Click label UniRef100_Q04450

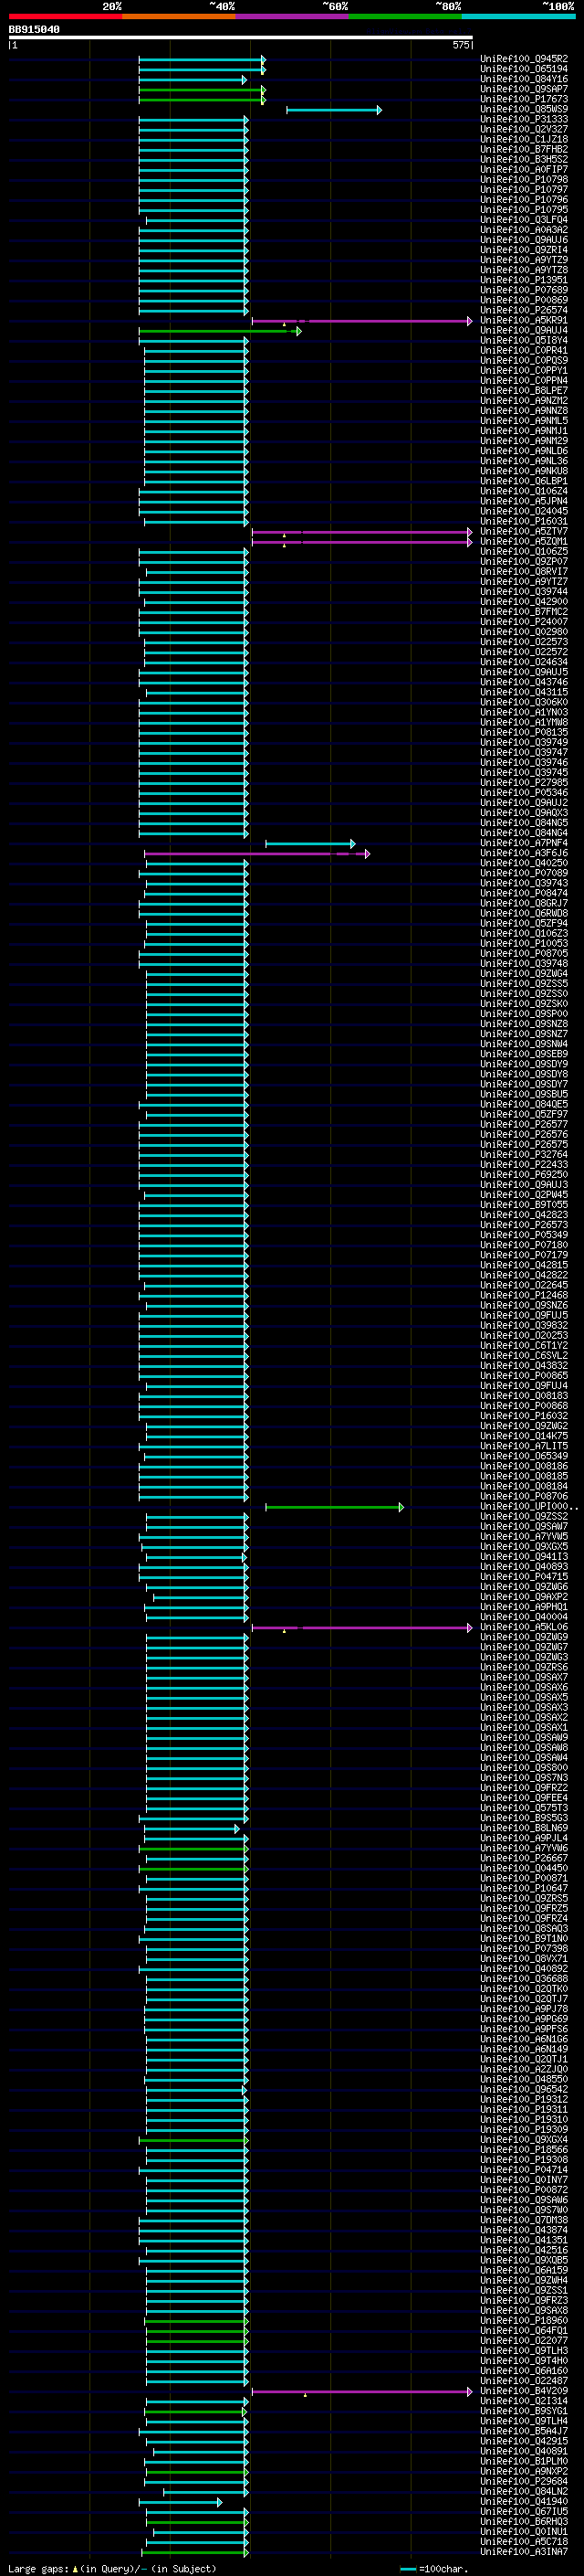(510, 1868)
